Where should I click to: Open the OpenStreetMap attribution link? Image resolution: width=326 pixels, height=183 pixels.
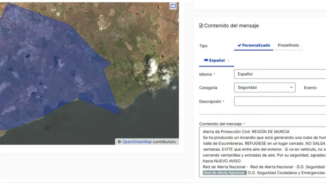click(x=137, y=142)
